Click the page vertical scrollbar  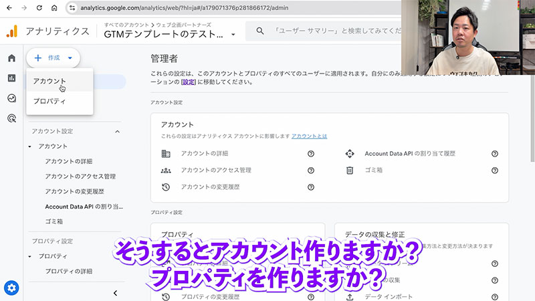(x=532, y=118)
